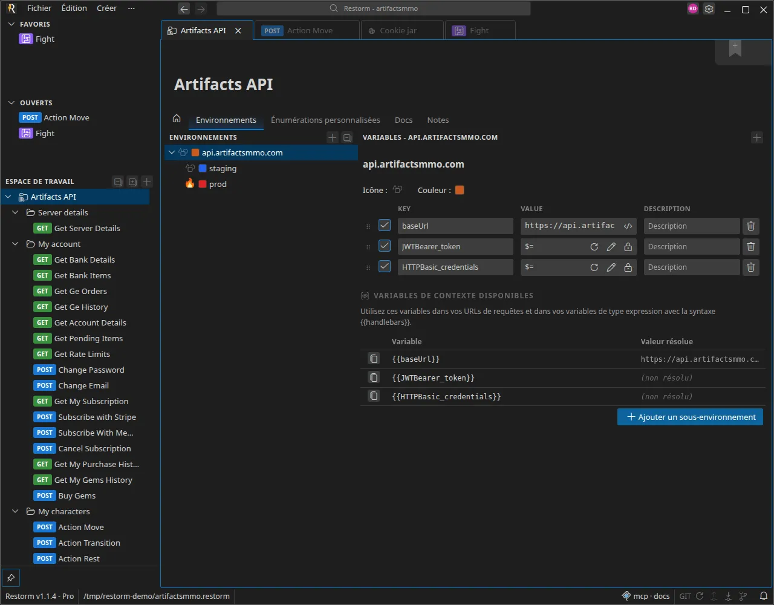Add a new item to Espace de travail

147,181
